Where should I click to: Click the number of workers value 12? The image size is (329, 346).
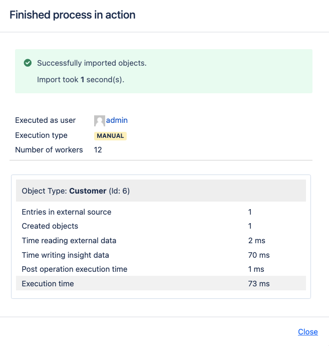[x=98, y=149]
